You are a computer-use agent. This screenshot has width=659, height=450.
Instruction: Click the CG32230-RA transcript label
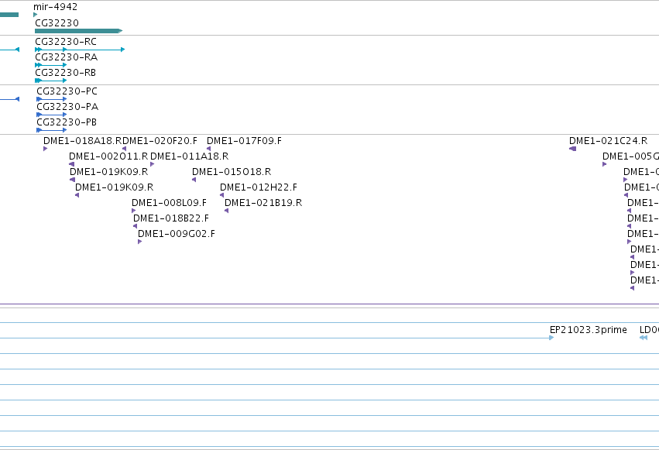click(x=67, y=57)
